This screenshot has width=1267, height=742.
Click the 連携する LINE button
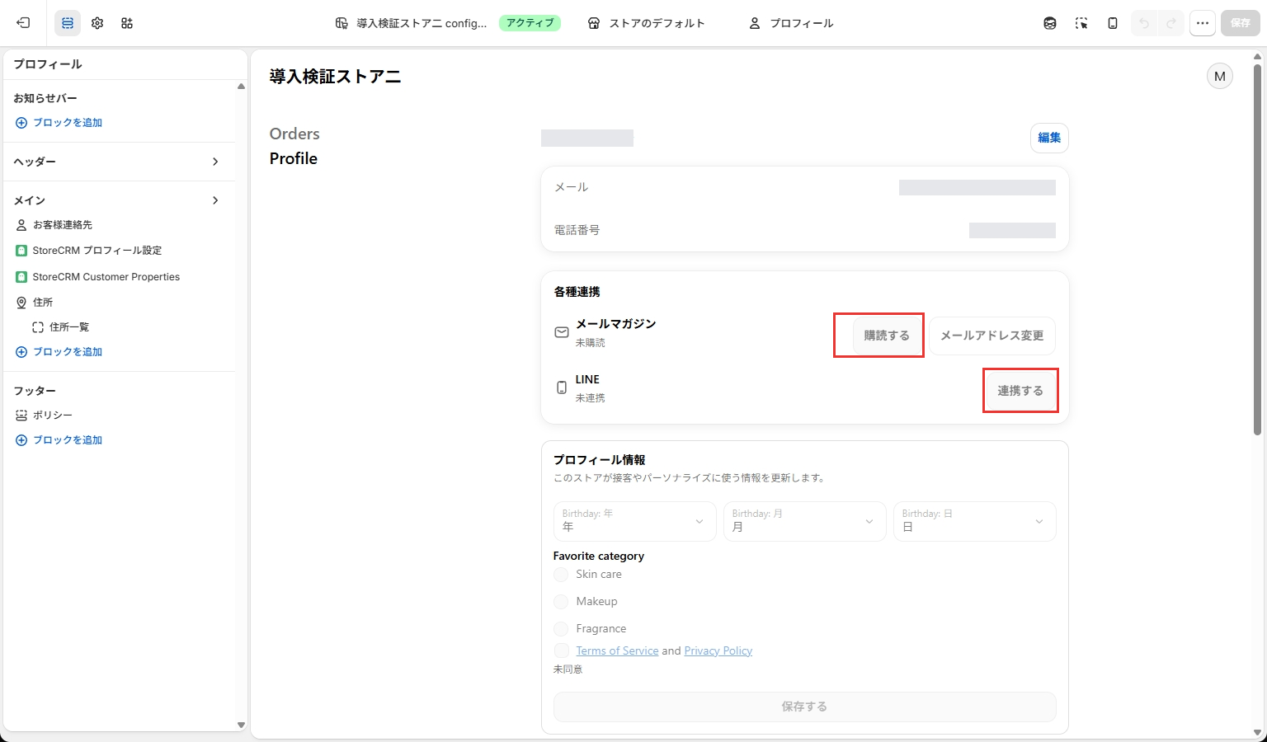pyautogui.click(x=1020, y=391)
